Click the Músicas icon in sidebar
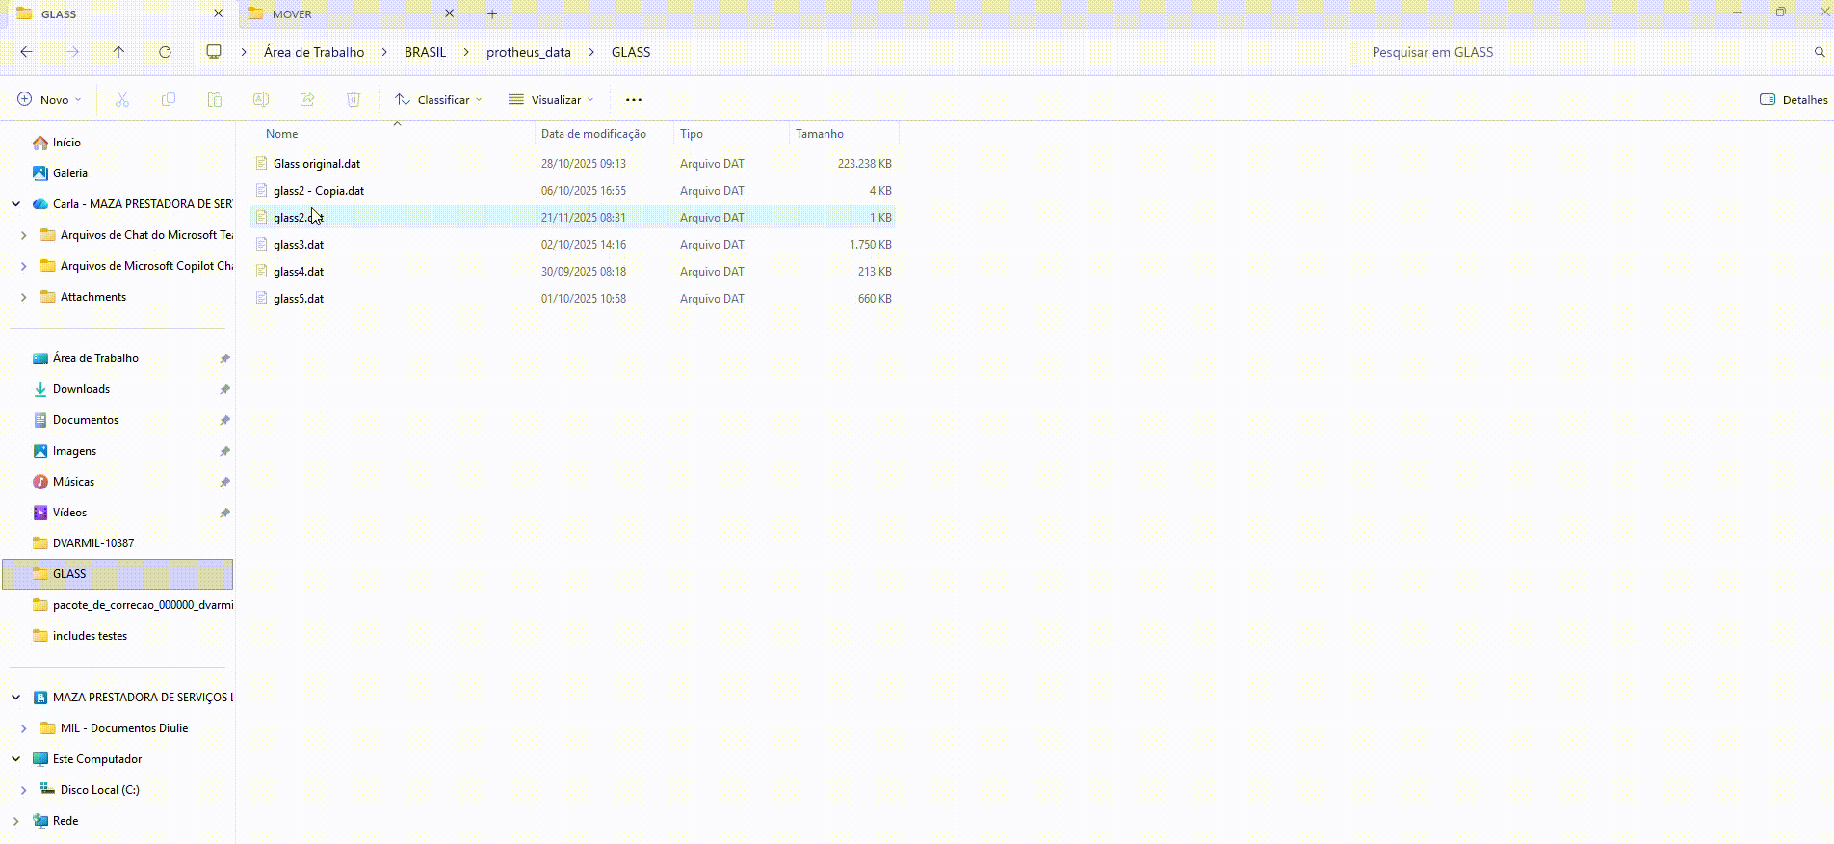 point(40,482)
